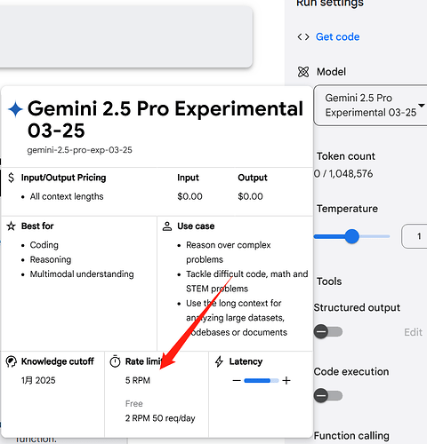The height and width of the screenshot is (444, 427).
Task: Open the Gemini 2.5 Pro model dropdown
Action: click(370, 106)
